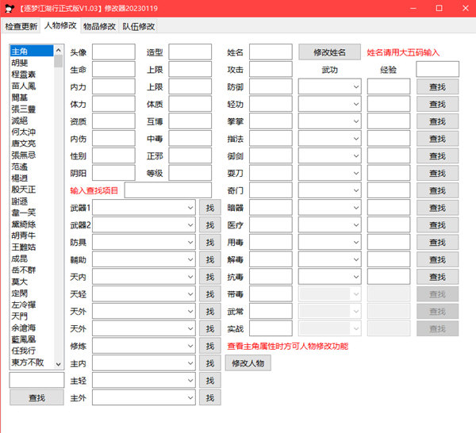Focus the 姓名 text field

point(271,52)
